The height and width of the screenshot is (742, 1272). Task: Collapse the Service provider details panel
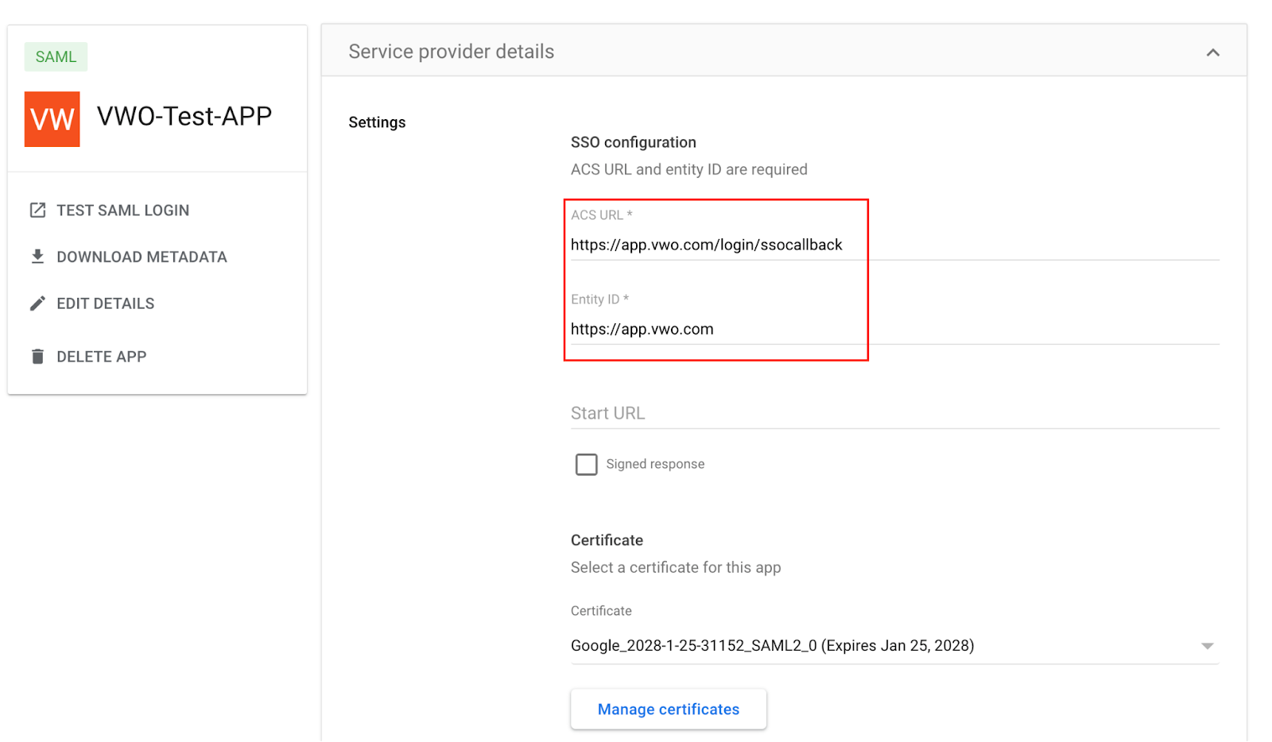tap(1212, 52)
